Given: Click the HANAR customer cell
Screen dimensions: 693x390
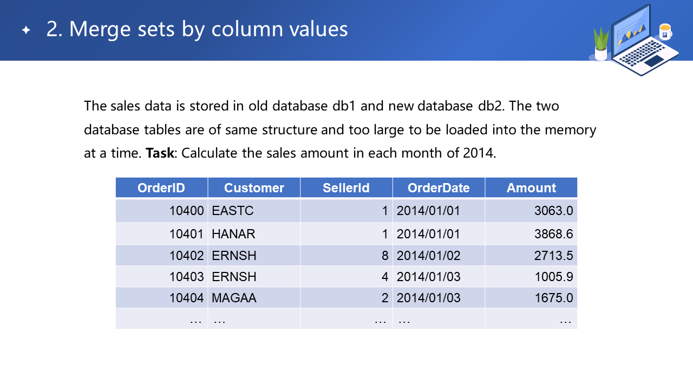Looking at the screenshot, I should (x=233, y=234).
